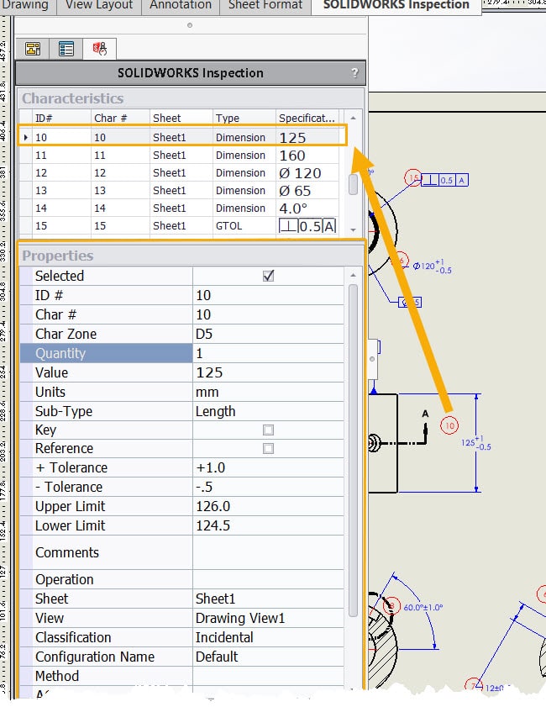Click the Properties scroll up arrow
546x707 pixels.
click(x=353, y=275)
